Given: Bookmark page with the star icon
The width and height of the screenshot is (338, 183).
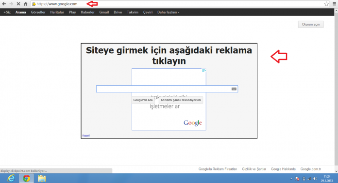Looking at the screenshot, I should tap(326, 4).
